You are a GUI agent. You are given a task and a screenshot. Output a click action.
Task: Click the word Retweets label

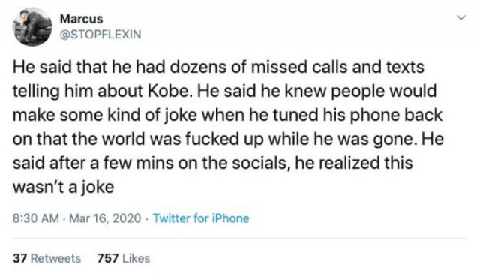tap(55, 258)
